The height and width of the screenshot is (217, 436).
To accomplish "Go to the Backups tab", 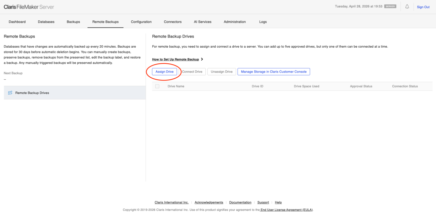I will click(x=73, y=22).
